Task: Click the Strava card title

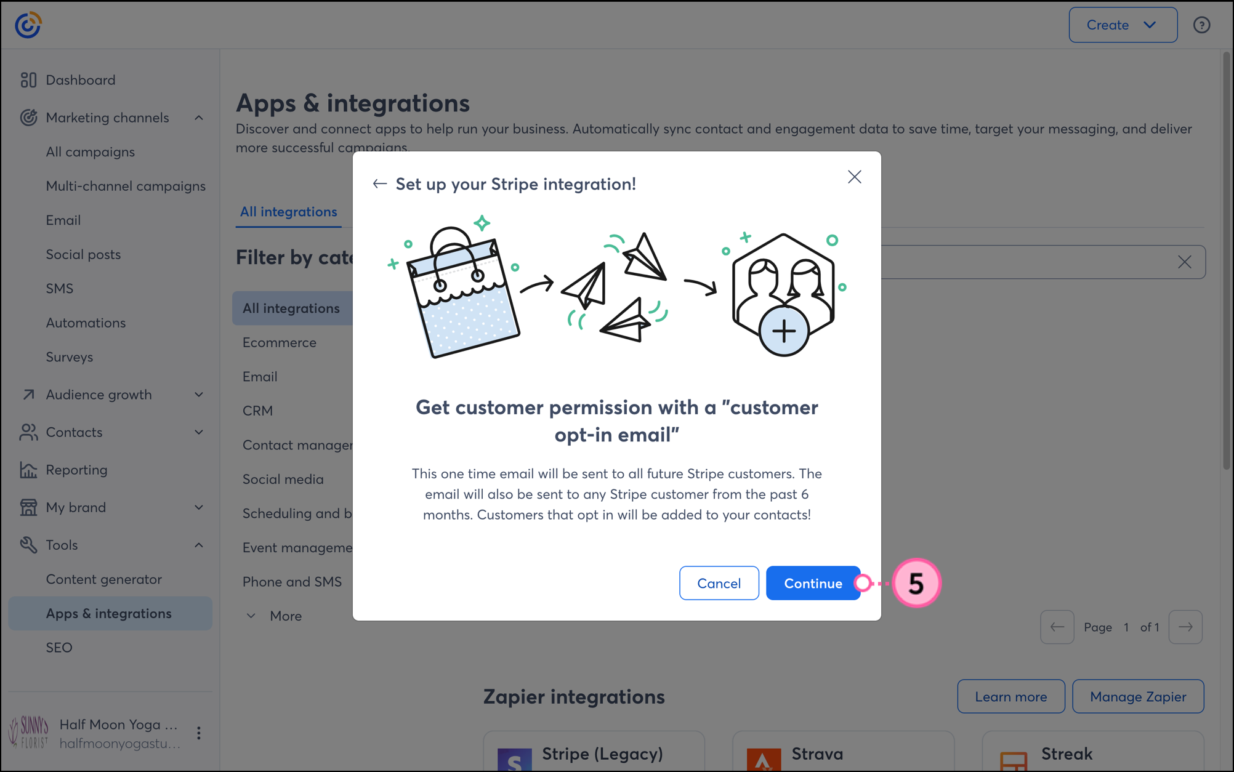Action: coord(817,754)
